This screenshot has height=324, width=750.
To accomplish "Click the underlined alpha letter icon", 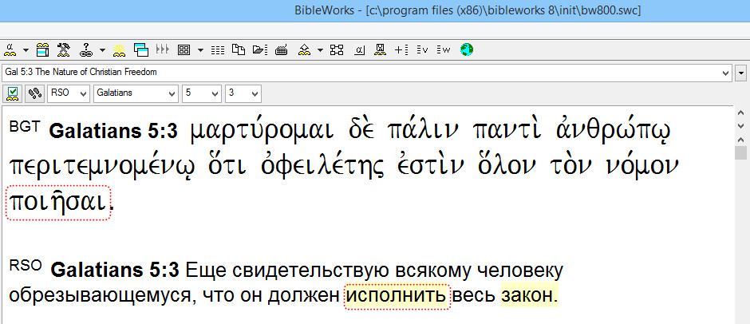I will point(360,49).
